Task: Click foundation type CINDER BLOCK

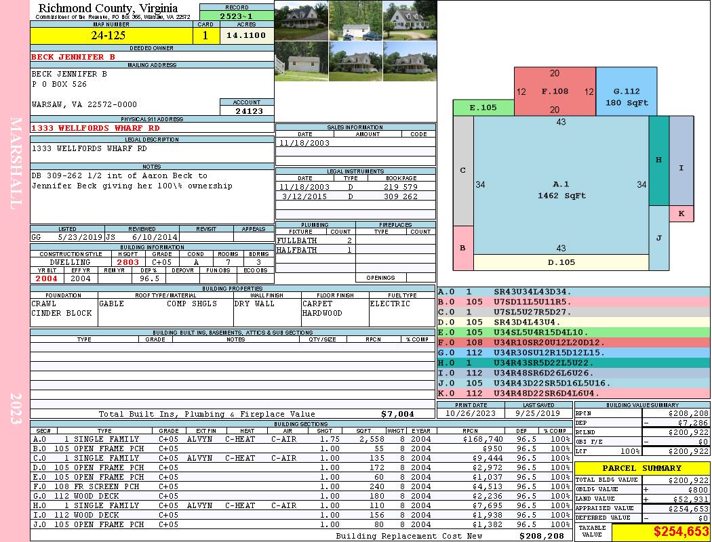Action: (61, 313)
